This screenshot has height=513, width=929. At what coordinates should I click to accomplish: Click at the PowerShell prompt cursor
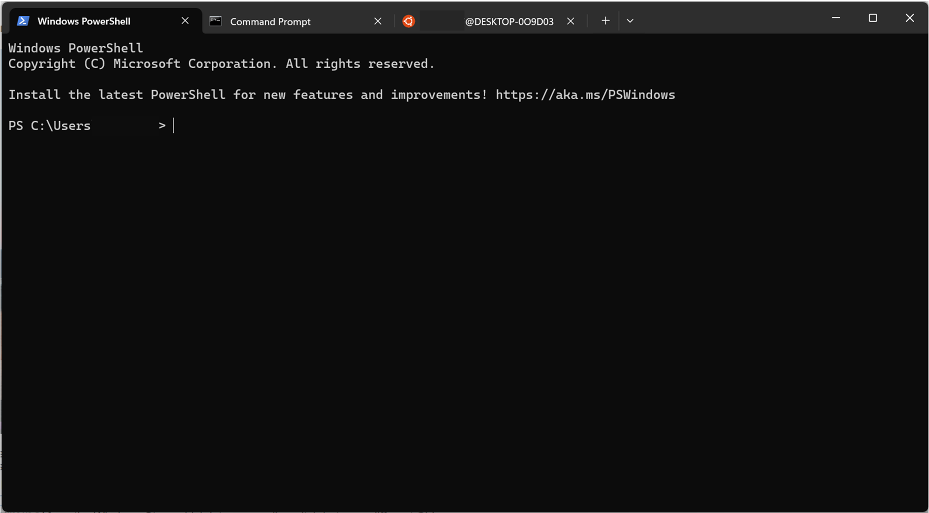coord(174,126)
